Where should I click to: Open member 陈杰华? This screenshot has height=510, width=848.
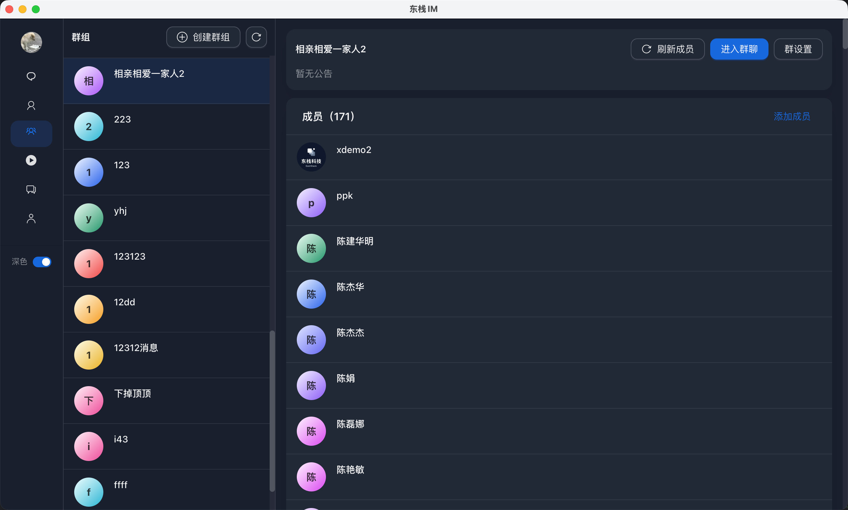pos(559,294)
